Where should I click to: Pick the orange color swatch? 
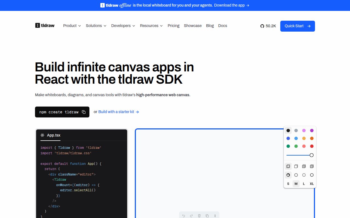[x=312, y=138]
